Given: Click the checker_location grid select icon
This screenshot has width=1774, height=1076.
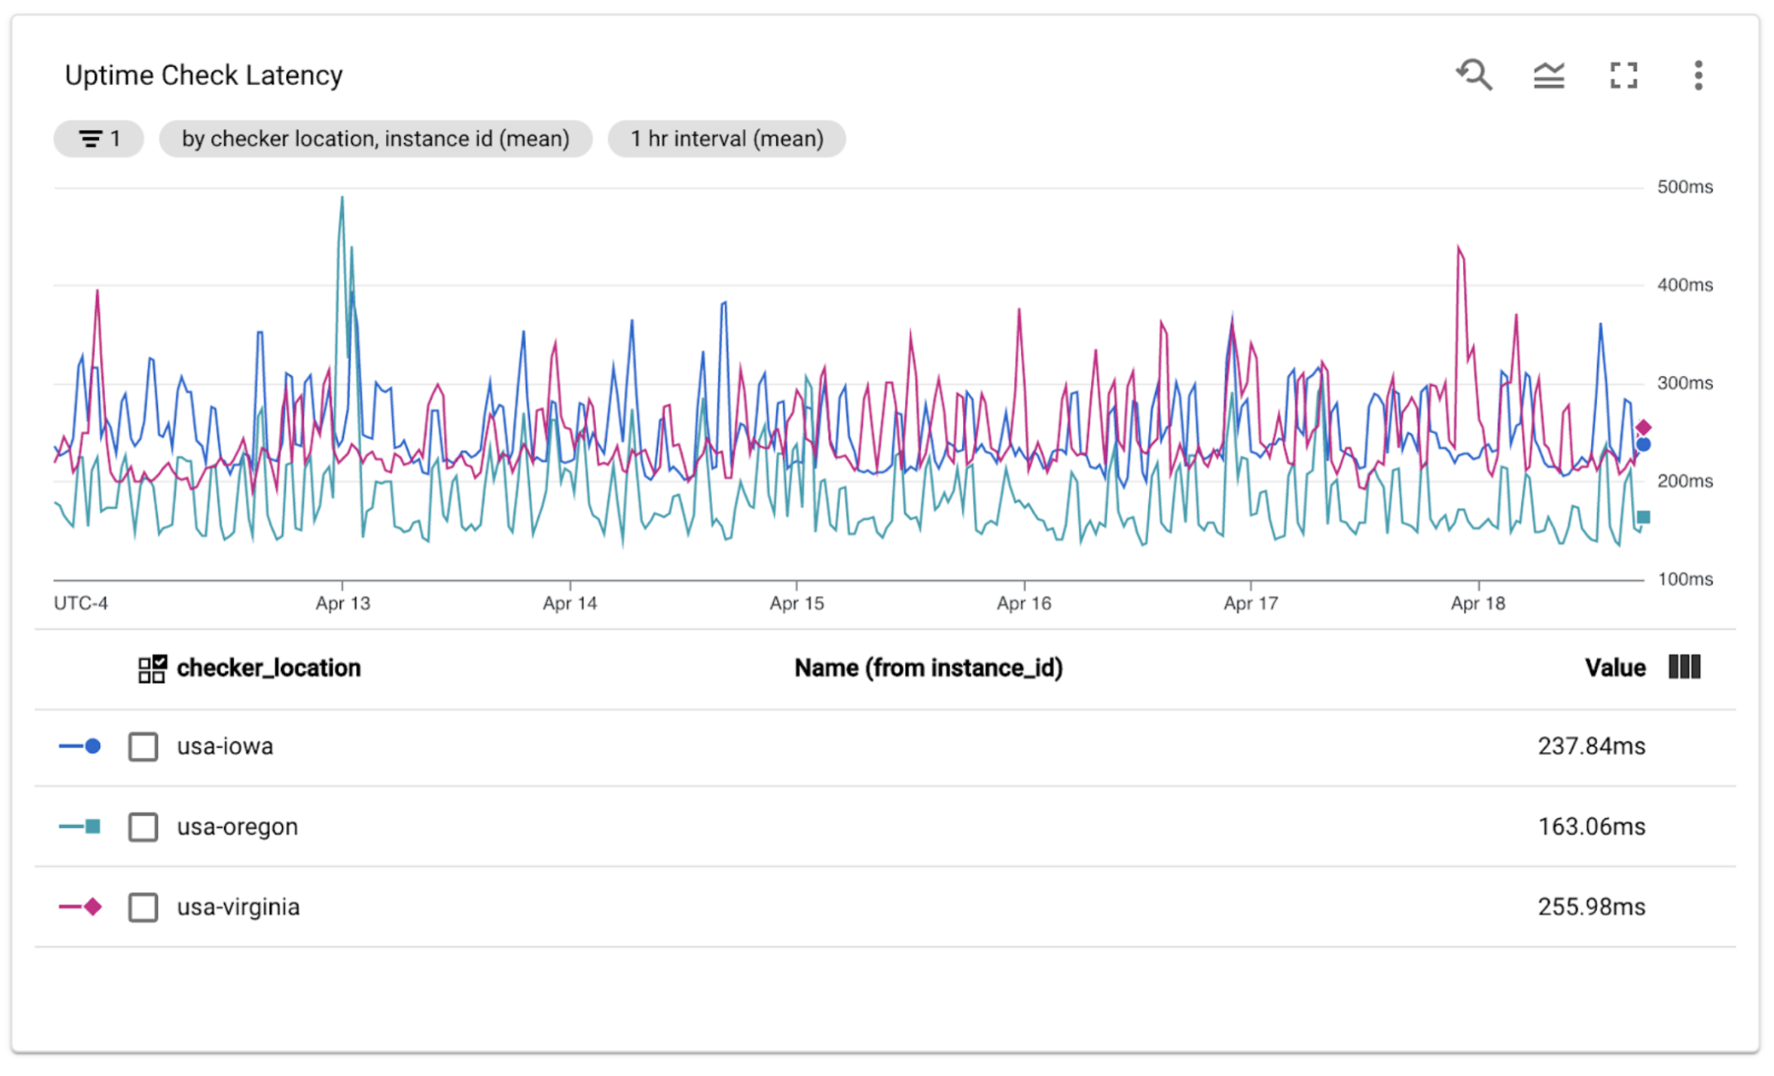Looking at the screenshot, I should pos(152,669).
